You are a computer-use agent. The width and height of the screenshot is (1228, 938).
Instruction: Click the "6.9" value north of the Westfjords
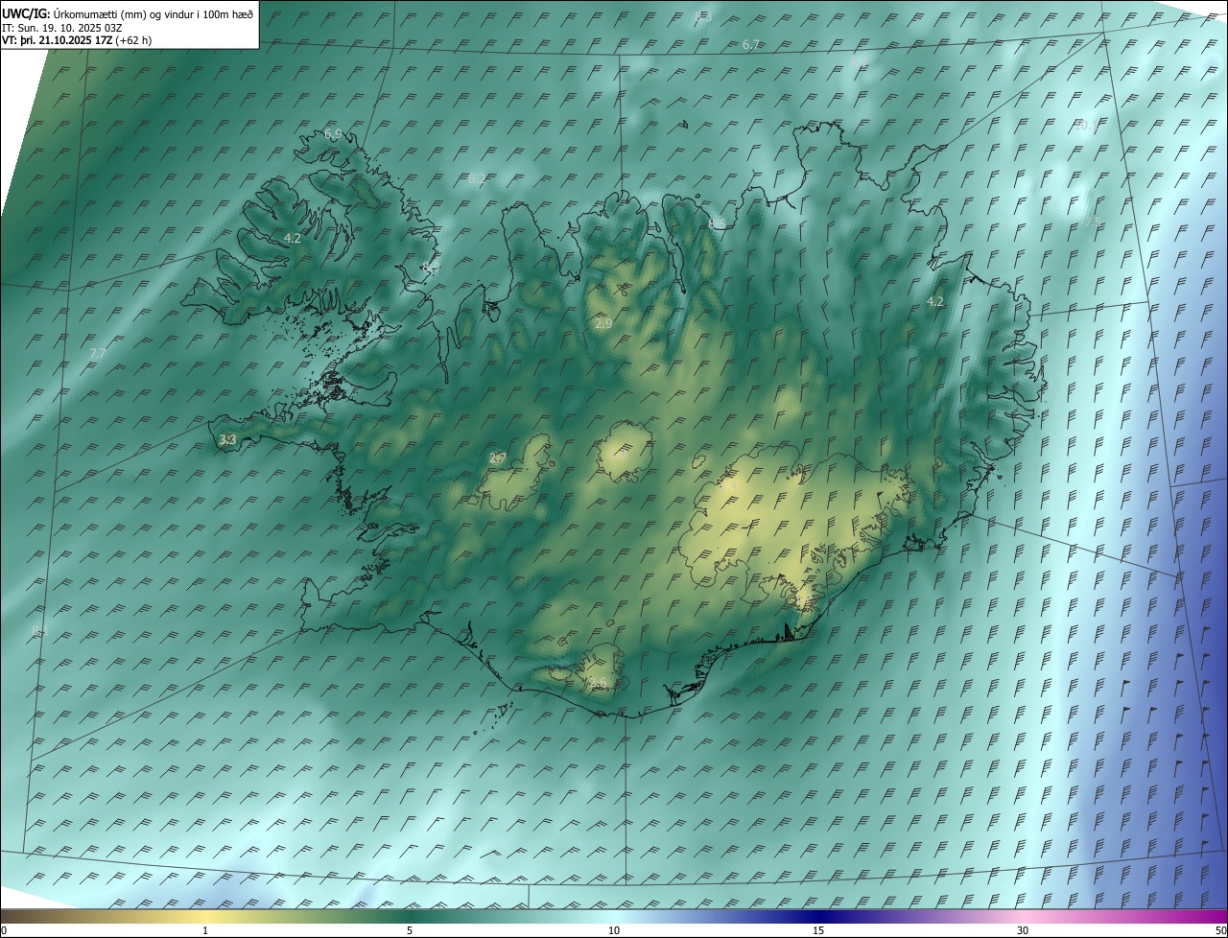(x=333, y=133)
